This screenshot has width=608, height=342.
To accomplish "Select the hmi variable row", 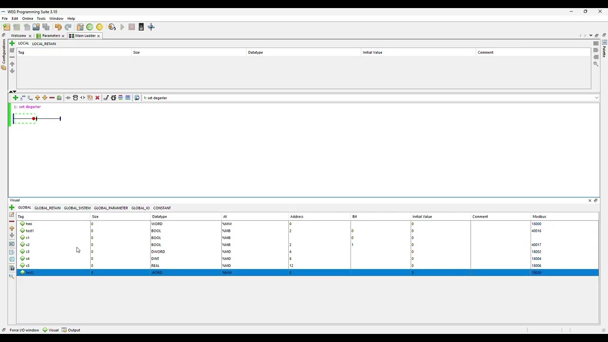I will click(x=307, y=224).
